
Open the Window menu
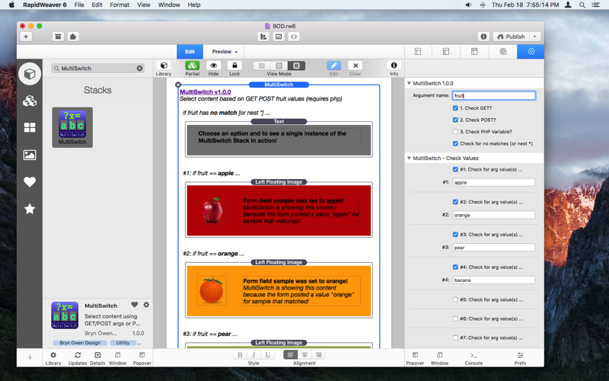click(x=169, y=5)
